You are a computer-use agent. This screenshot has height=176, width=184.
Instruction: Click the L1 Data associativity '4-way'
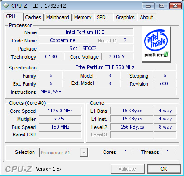[x=165, y=111]
